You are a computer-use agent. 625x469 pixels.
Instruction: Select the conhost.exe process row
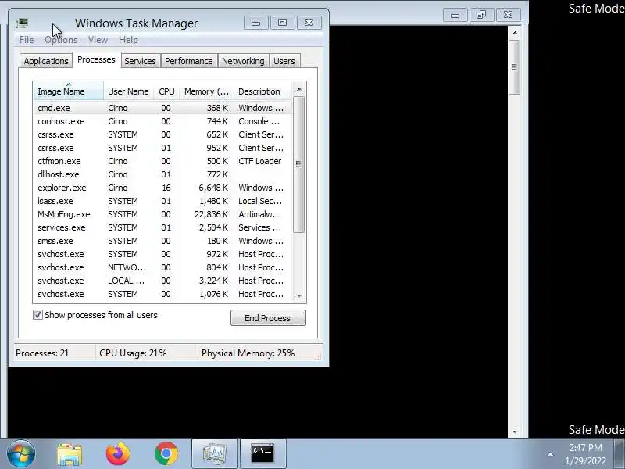(x=162, y=121)
